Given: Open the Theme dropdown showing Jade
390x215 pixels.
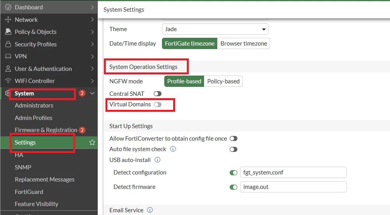Looking at the screenshot, I should coord(215,29).
